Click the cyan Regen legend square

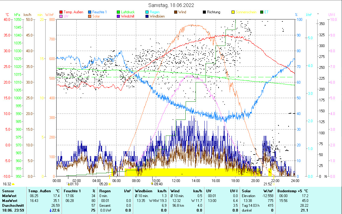tap(147, 12)
